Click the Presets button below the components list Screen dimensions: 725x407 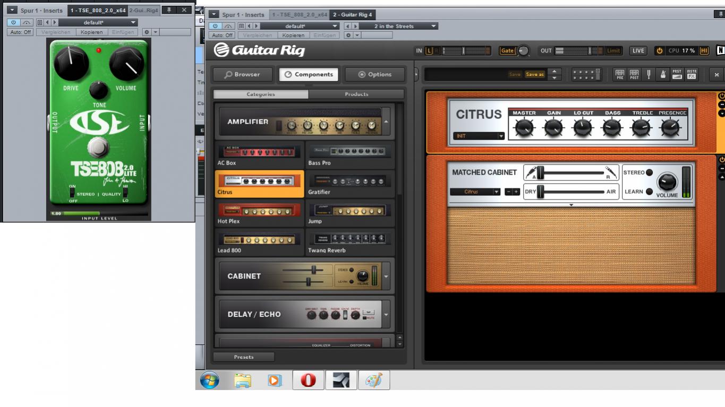click(244, 357)
